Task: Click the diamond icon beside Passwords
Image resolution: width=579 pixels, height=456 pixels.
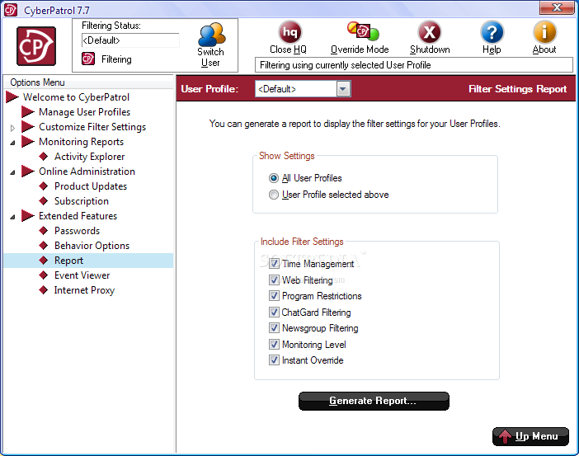Action: click(x=44, y=231)
